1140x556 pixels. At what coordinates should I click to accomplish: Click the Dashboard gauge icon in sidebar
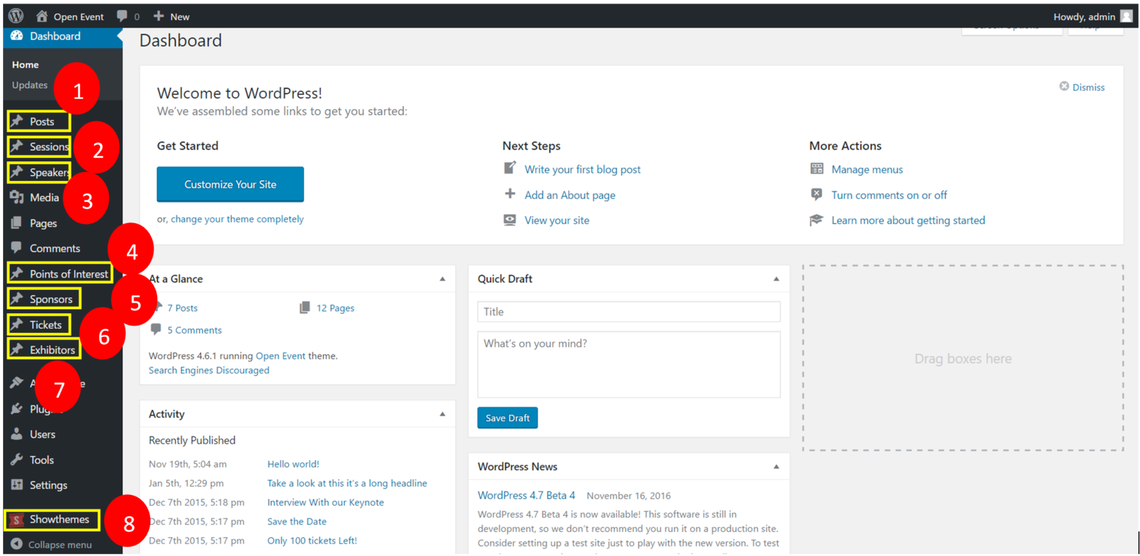[17, 36]
